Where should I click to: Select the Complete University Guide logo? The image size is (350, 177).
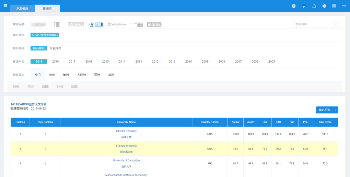(x=117, y=25)
